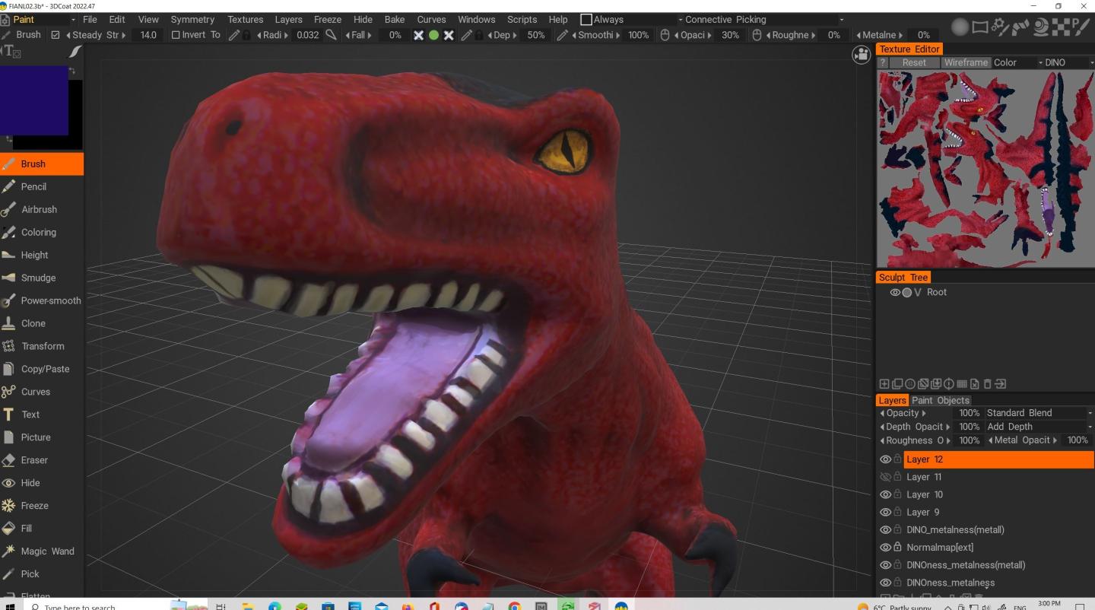Open the File menu

tap(90, 20)
